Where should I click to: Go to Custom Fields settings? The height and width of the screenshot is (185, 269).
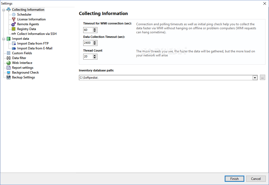(x=22, y=53)
